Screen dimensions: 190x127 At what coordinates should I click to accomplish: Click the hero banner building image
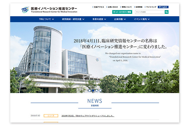pyautogui.click(x=95, y=58)
